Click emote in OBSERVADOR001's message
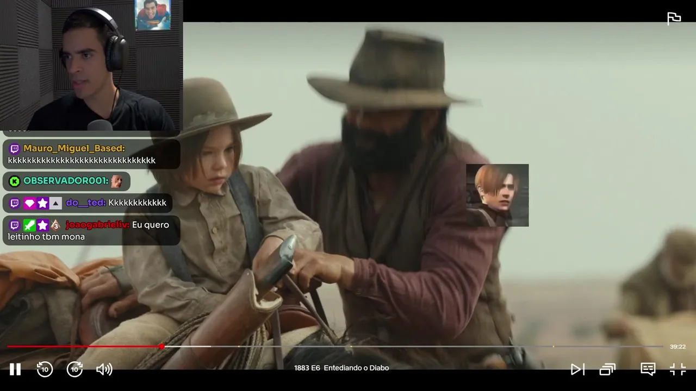Screen dimensions: 696x391 [116, 181]
